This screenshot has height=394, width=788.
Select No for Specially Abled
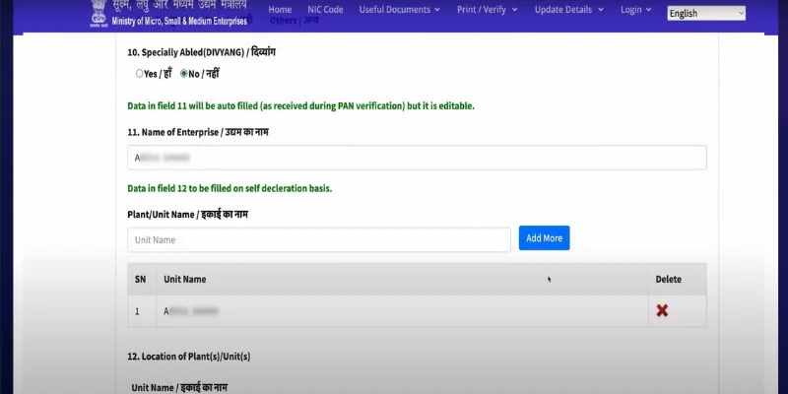pyautogui.click(x=183, y=73)
